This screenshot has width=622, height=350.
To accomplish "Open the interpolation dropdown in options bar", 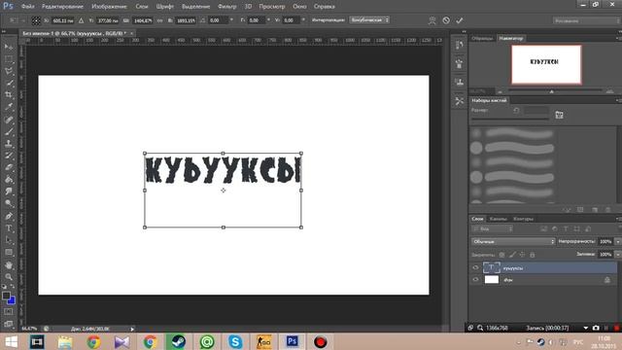I will click(x=369, y=19).
